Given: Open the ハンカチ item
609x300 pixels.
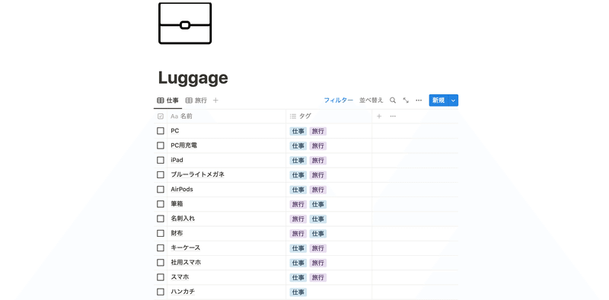Looking at the screenshot, I should [183, 292].
